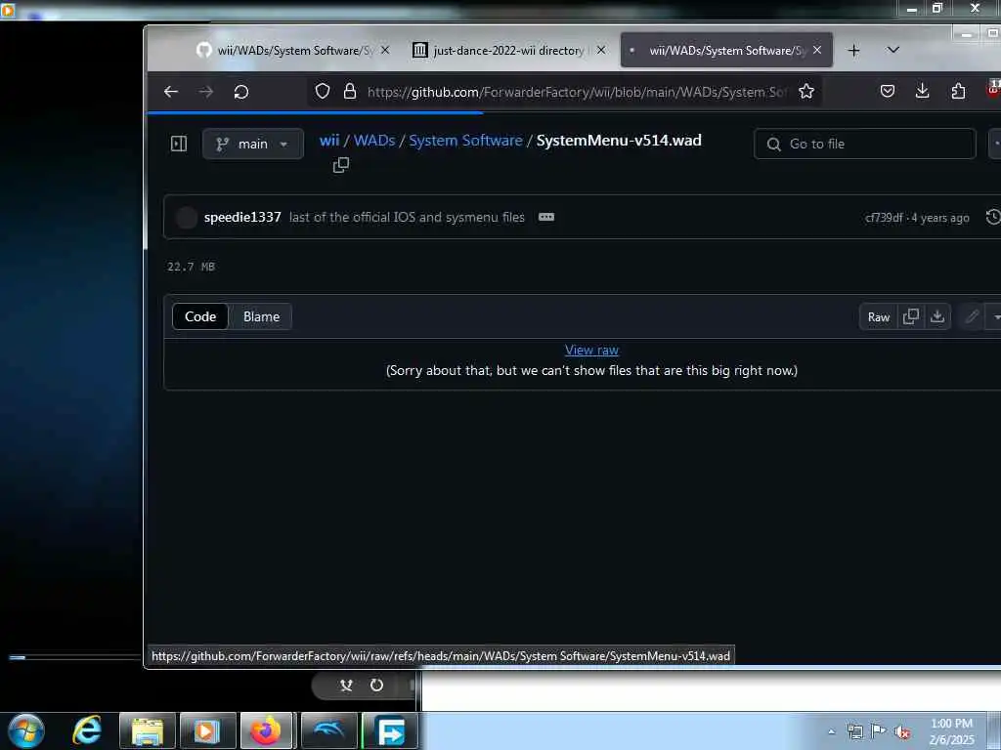Open the shield tracking protection icon
This screenshot has height=750, width=1001.
pyautogui.click(x=323, y=91)
